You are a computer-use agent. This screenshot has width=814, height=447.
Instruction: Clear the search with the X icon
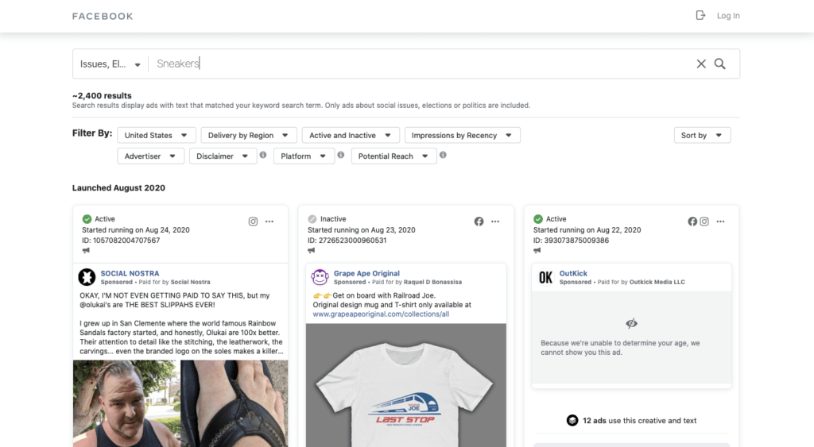701,64
